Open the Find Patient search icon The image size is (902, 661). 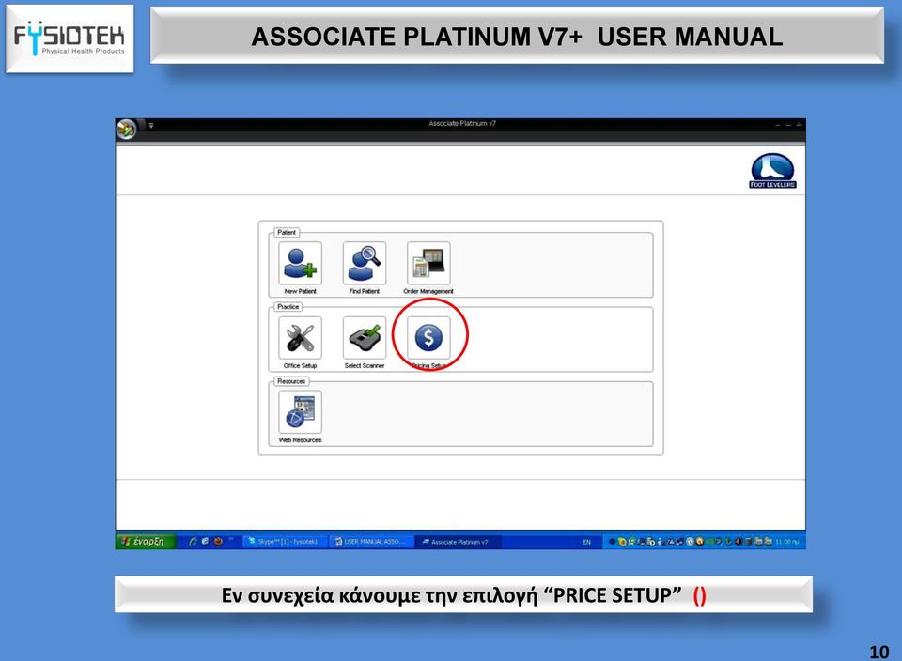pos(365,263)
